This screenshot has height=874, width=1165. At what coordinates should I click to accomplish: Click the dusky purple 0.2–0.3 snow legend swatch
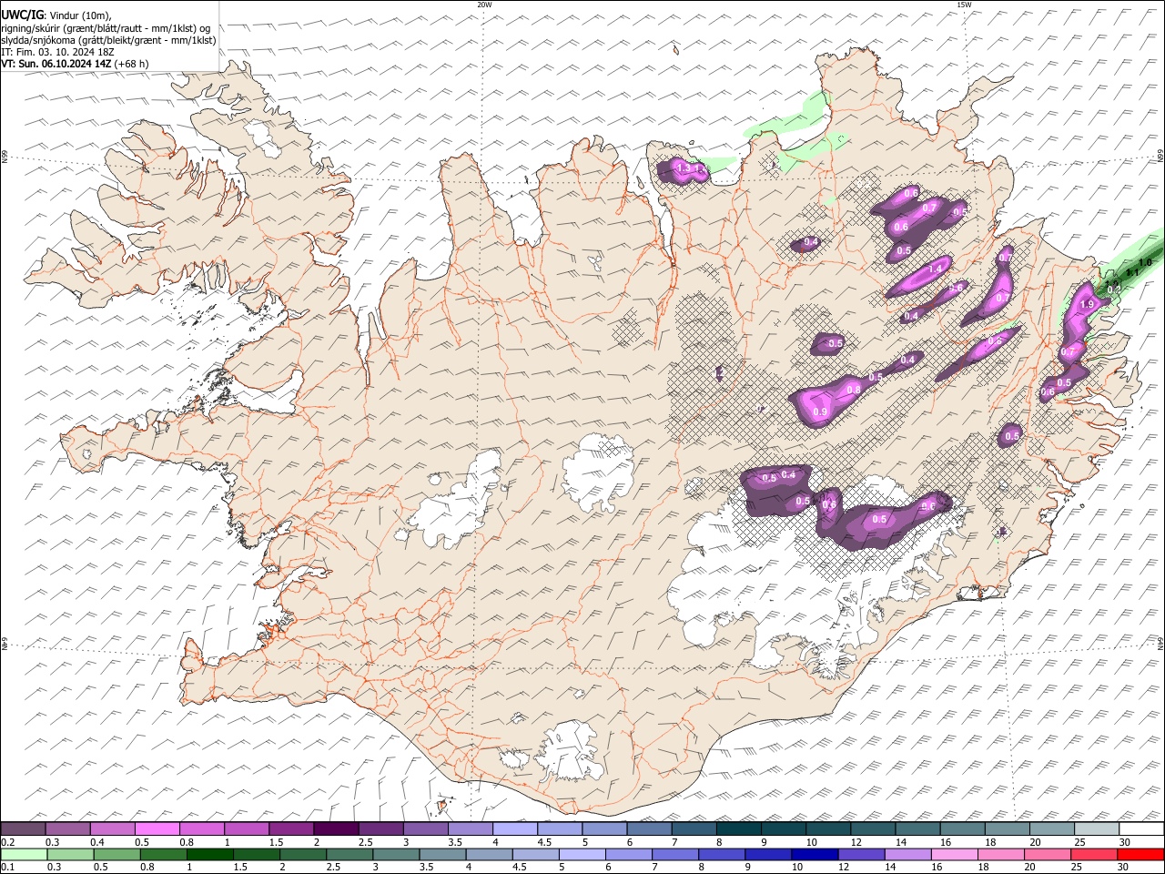click(23, 829)
